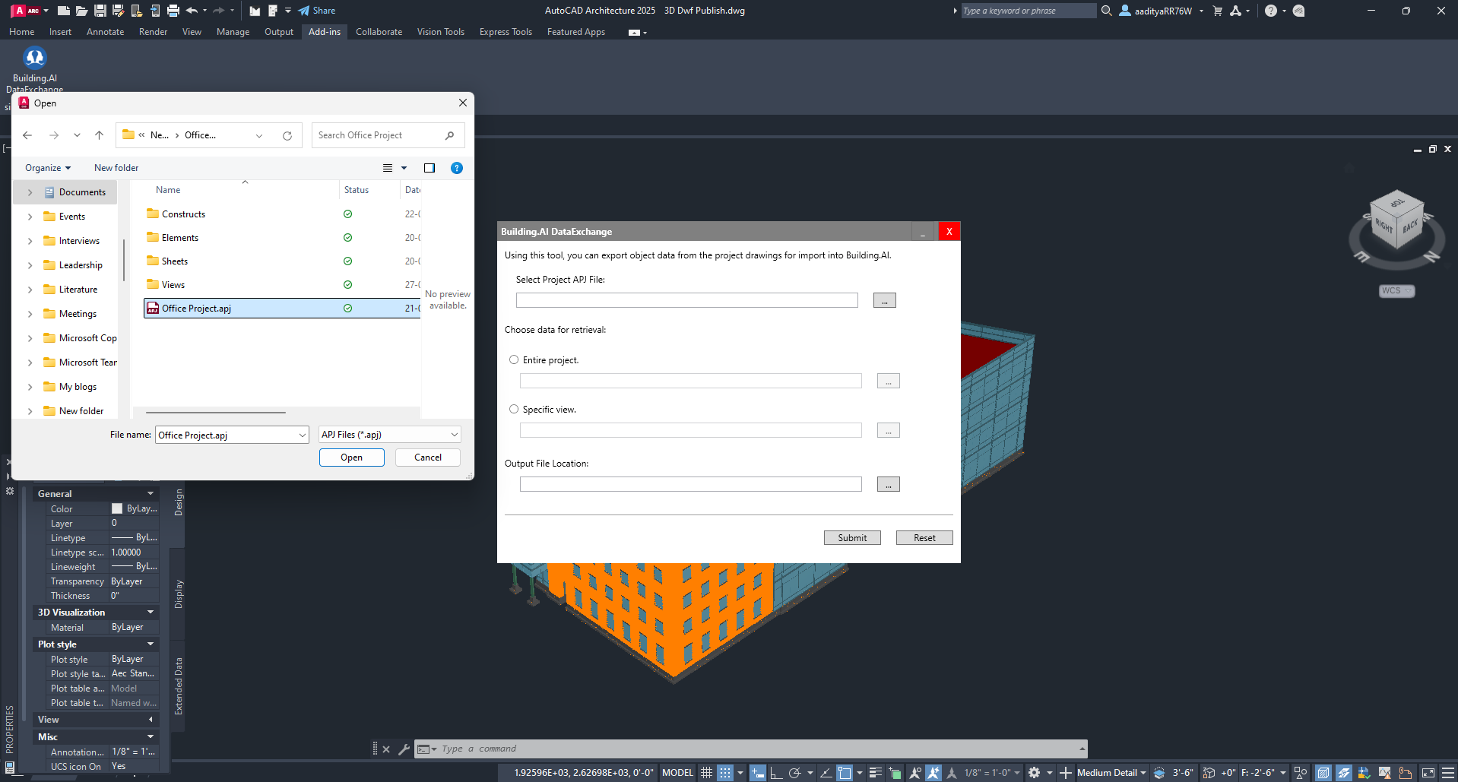Click the Save icon in Quick Access toolbar
The height and width of the screenshot is (782, 1458).
pos(100,11)
